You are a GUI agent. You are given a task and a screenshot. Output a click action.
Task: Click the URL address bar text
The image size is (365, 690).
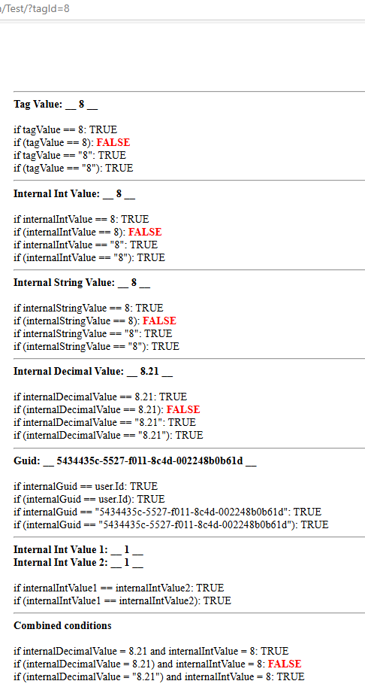point(35,8)
